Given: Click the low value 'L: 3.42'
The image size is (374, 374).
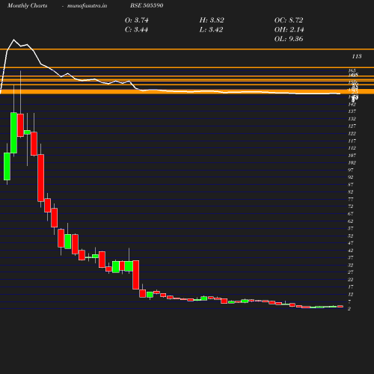Looking at the screenshot, I should (x=211, y=30).
